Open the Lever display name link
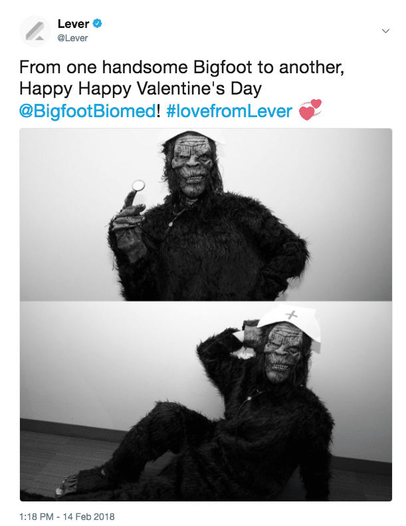 click(x=73, y=23)
